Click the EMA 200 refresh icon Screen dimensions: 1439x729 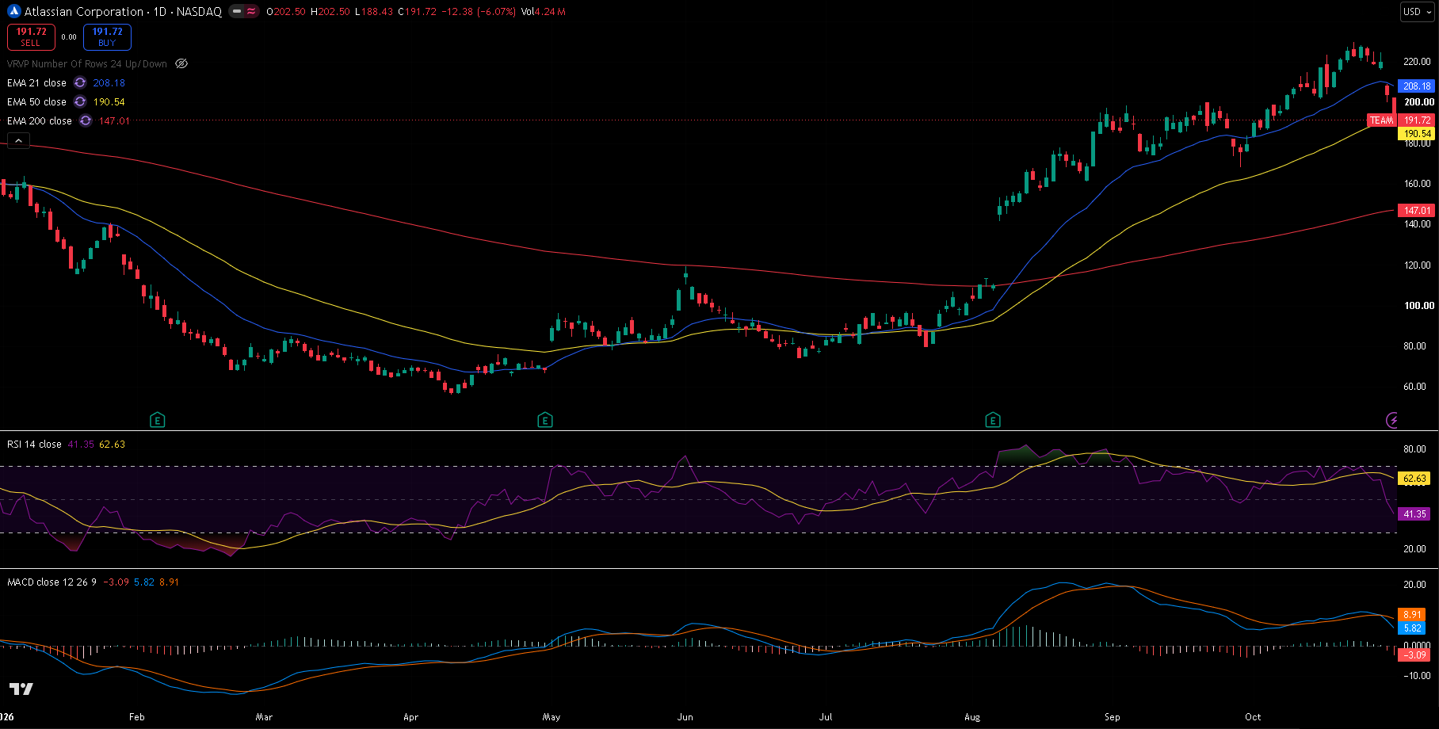point(86,121)
